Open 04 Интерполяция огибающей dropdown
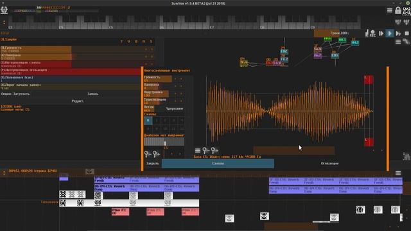Screen dimensions: 411x231 pyautogui.click(x=70, y=71)
